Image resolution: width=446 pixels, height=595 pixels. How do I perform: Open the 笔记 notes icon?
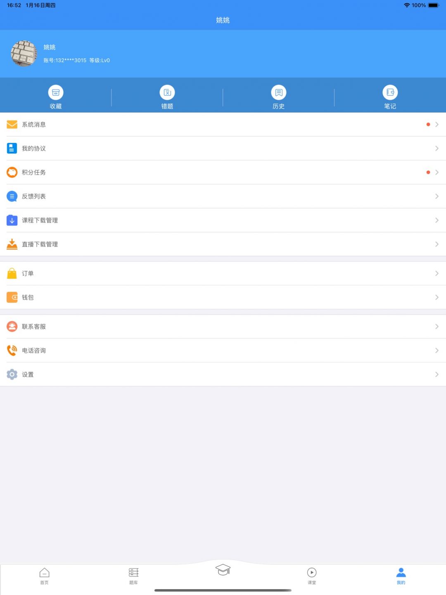[390, 92]
